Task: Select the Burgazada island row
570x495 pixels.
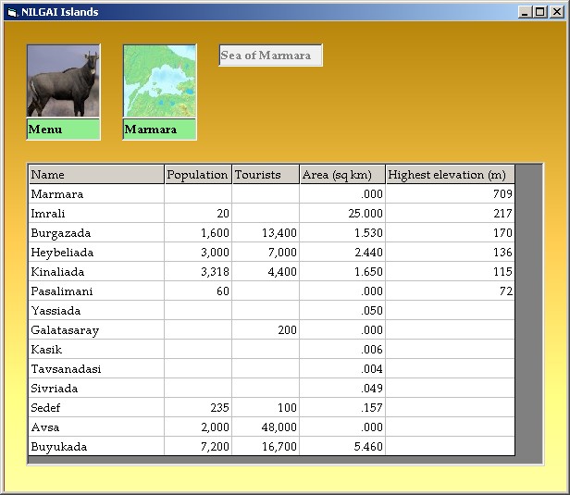Action: 96,233
